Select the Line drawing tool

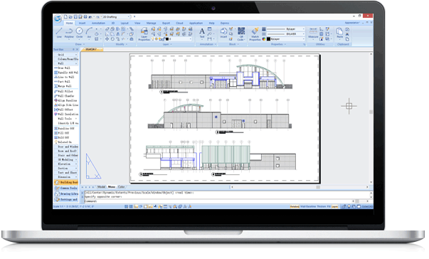coord(59,33)
